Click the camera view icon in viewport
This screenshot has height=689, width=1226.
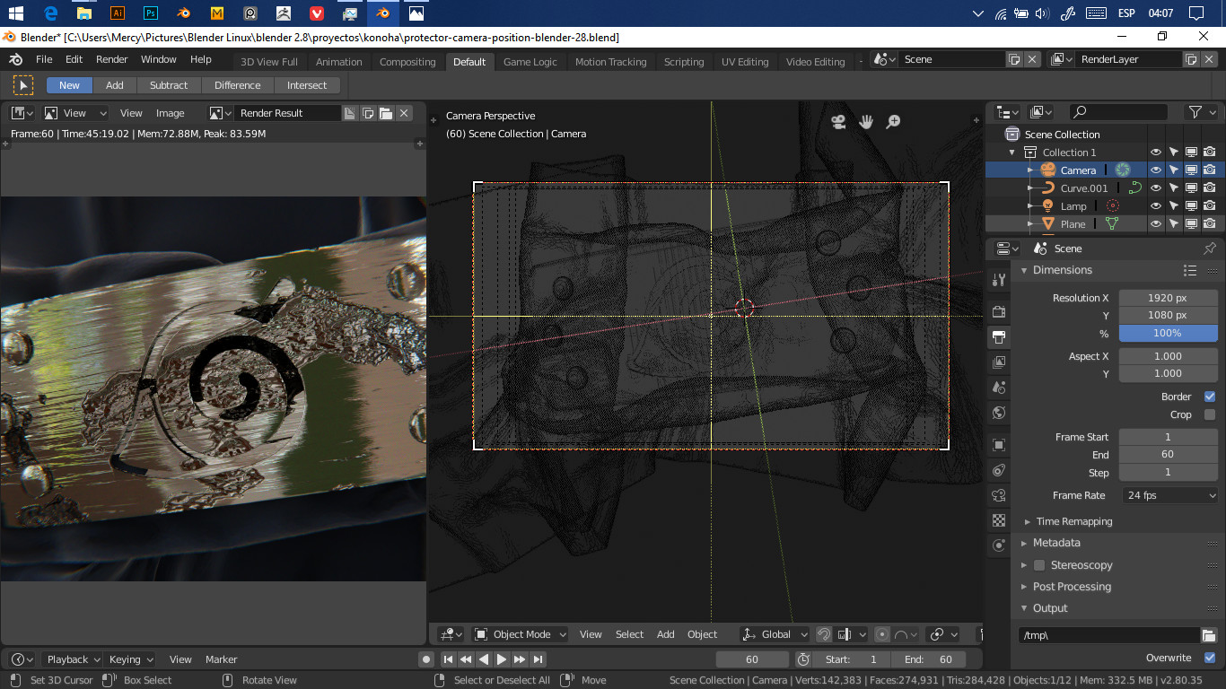(x=838, y=122)
